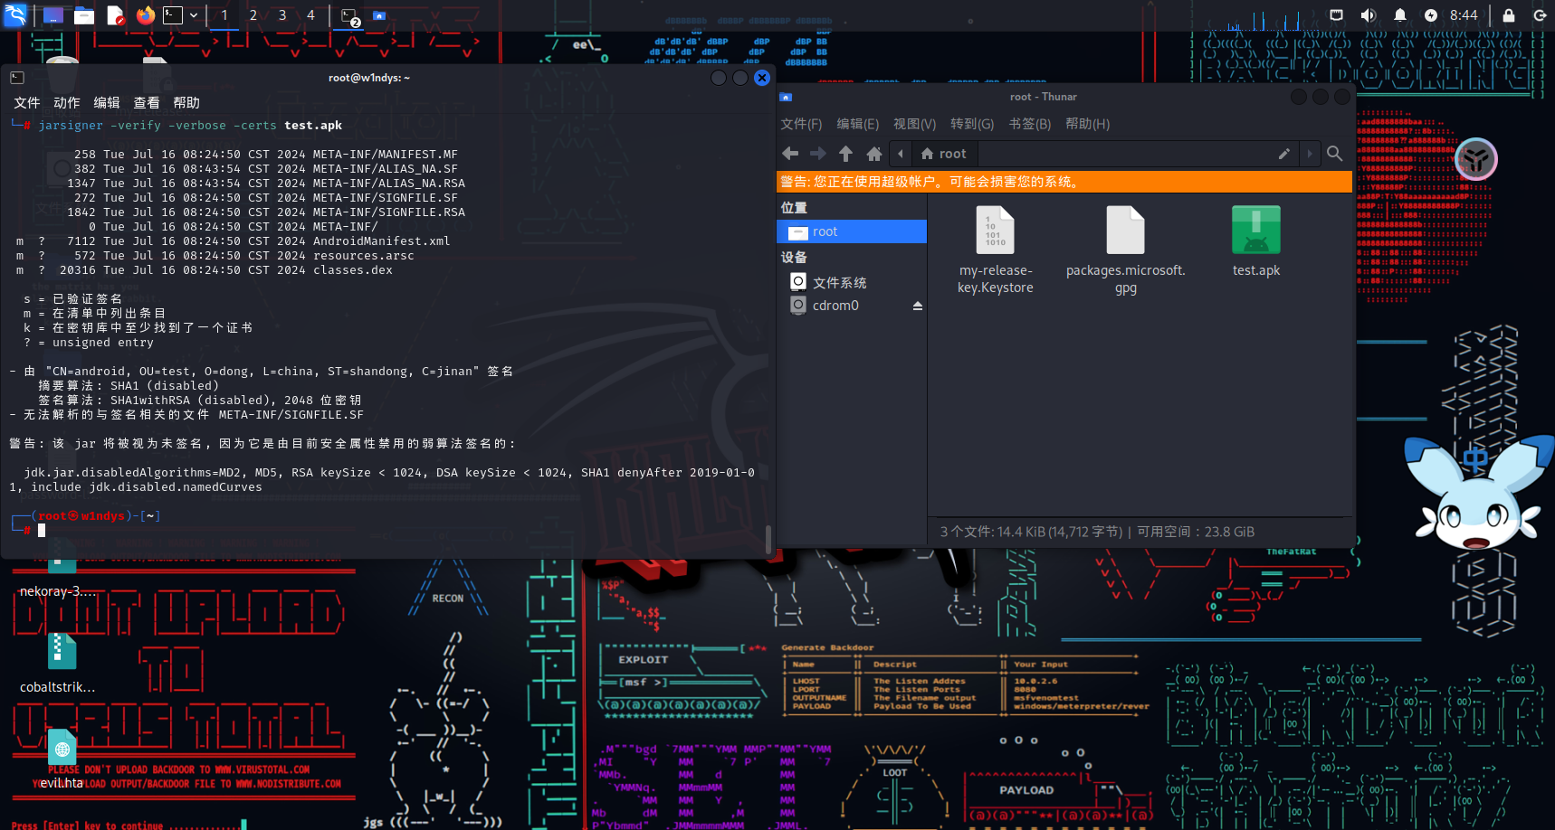
Task: Launch Firefox from the top panel
Action: tap(145, 15)
